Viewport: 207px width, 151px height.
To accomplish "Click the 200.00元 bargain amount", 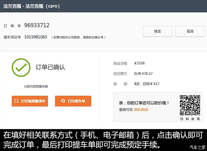I will point(141,109).
